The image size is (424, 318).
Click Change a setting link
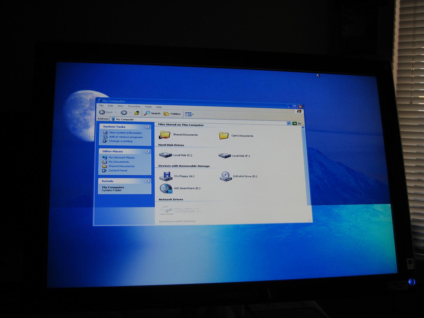point(121,141)
